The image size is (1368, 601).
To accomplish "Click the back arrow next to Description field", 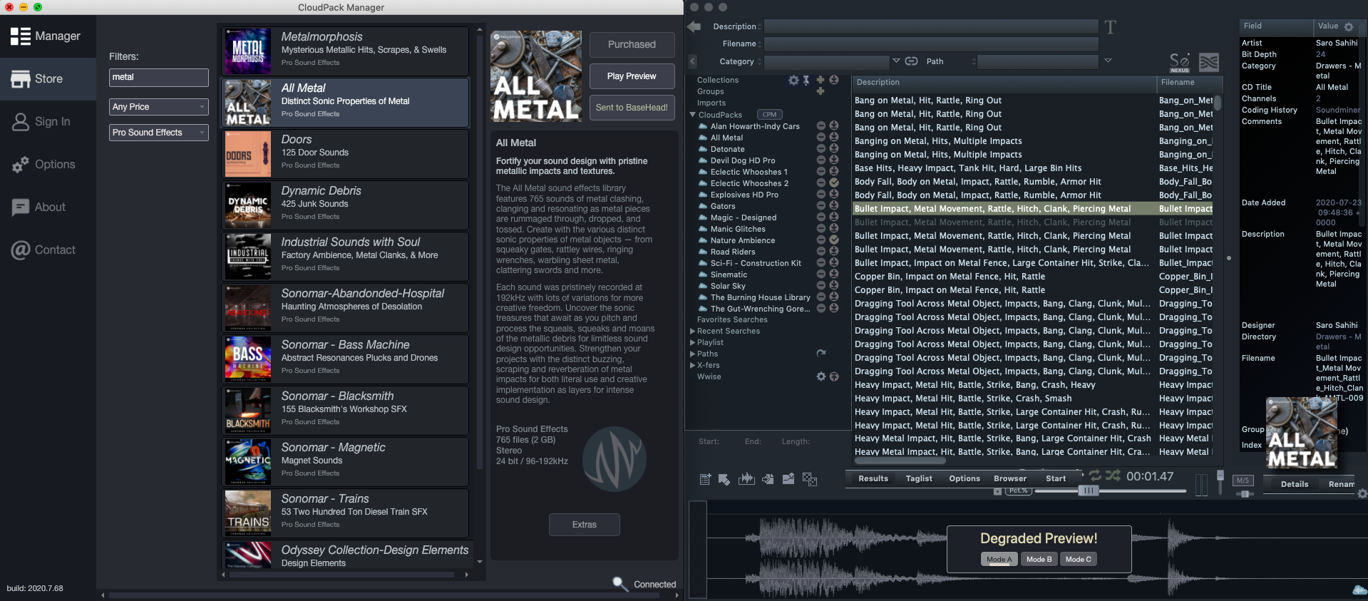I will [694, 26].
